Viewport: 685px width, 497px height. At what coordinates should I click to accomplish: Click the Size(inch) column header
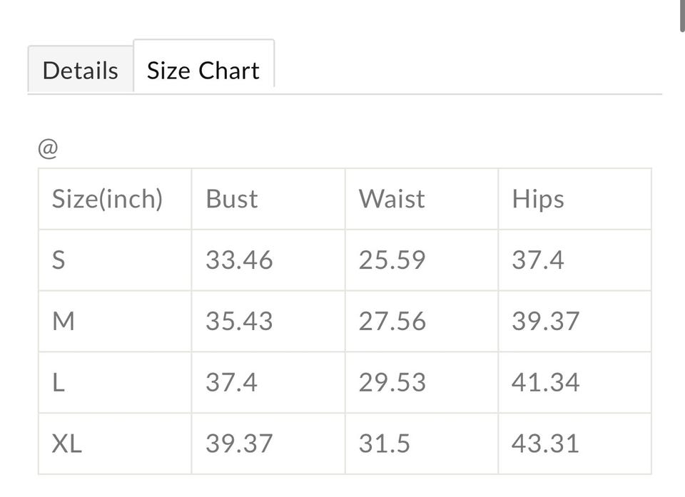click(x=107, y=199)
